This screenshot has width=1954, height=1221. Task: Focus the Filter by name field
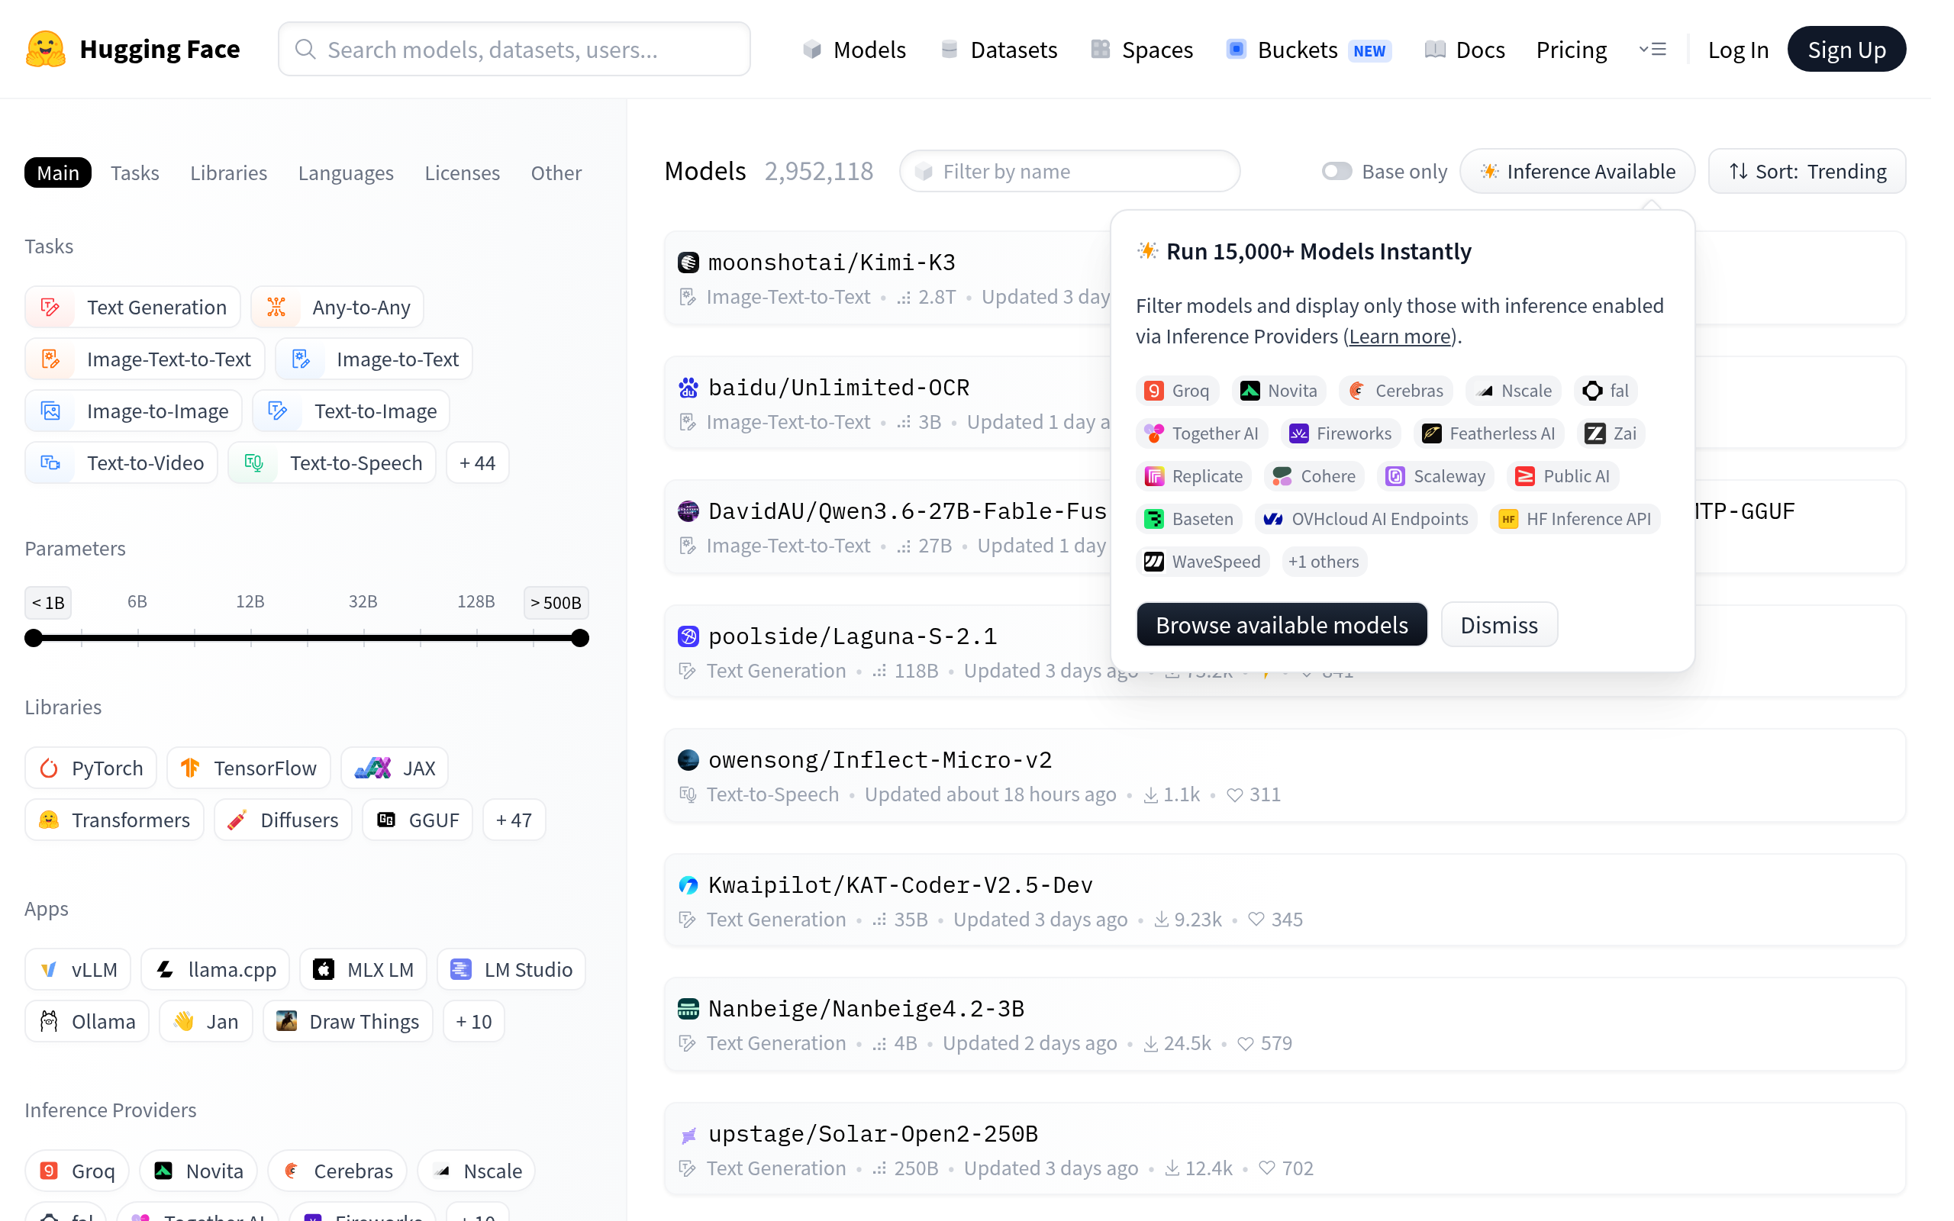point(1070,171)
